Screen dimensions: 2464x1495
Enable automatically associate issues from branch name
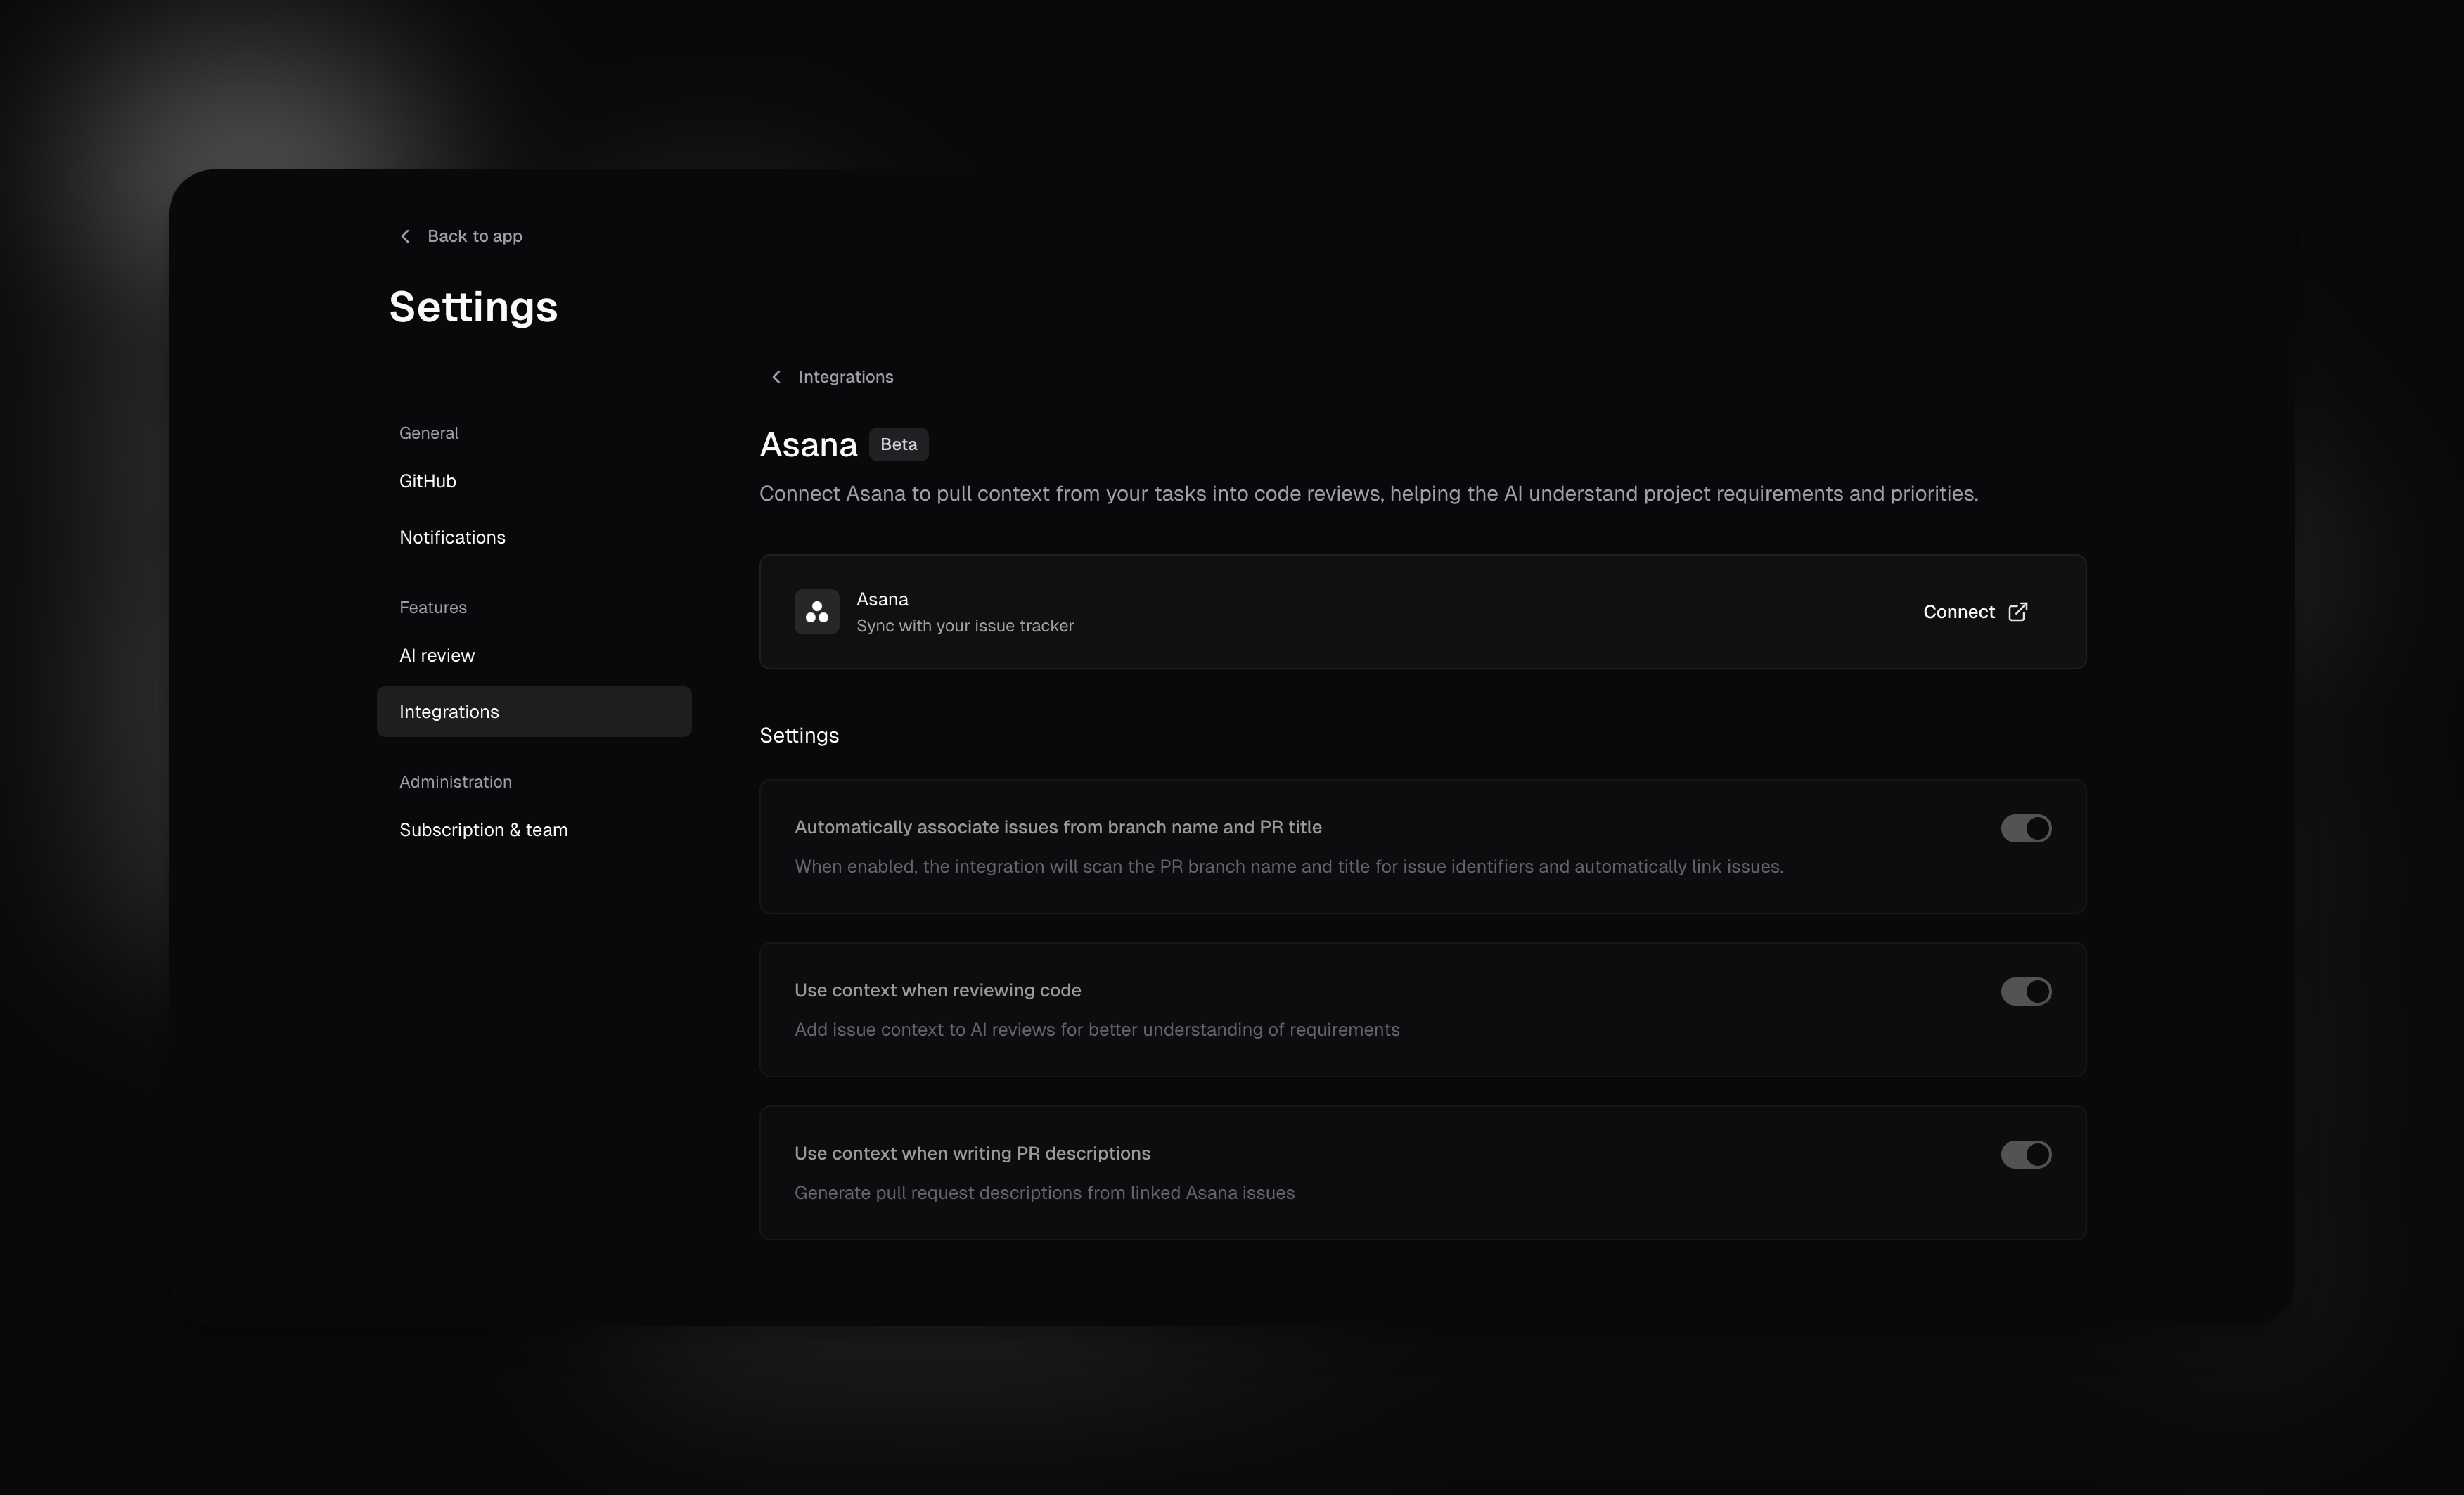2025,828
